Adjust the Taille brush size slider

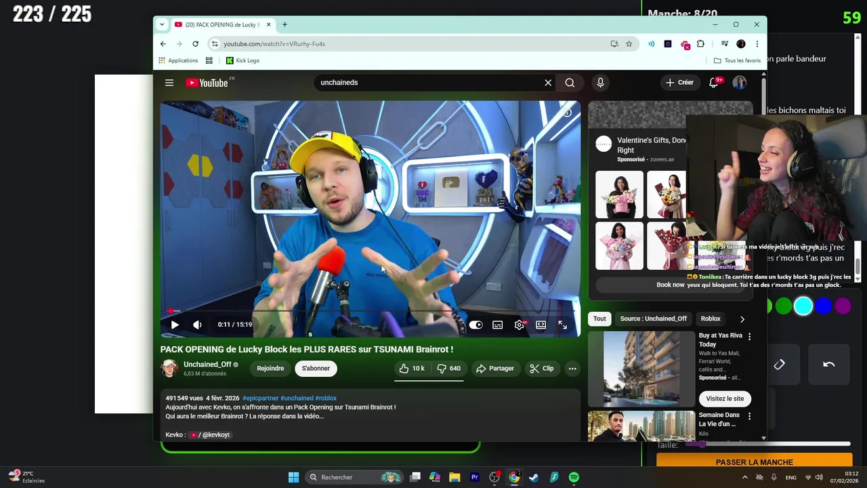pyautogui.click(x=769, y=445)
